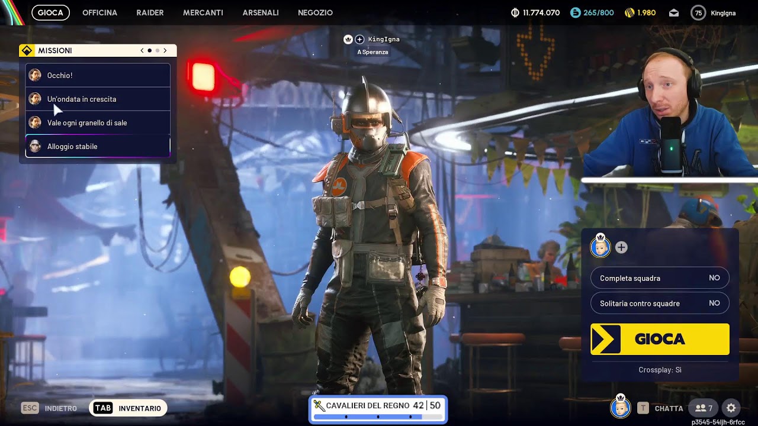Screen dimensions: 758x426
Task: Add a squad member with plus button
Action: [621, 247]
